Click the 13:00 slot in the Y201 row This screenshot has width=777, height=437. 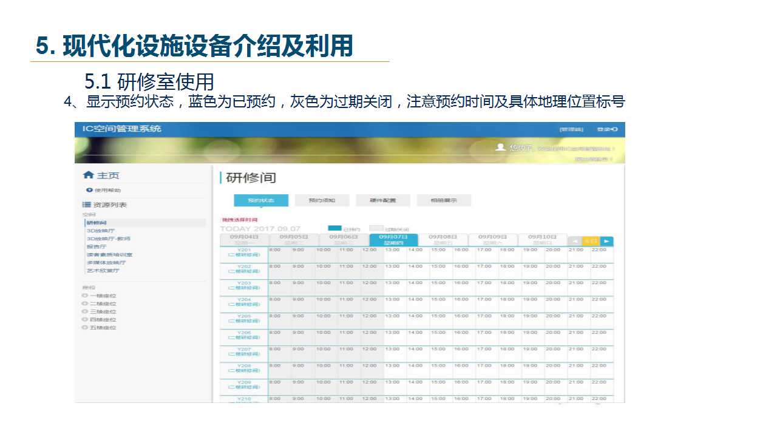(x=395, y=254)
